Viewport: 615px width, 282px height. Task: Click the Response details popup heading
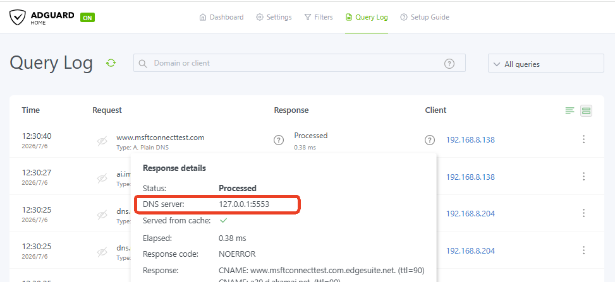[174, 168]
